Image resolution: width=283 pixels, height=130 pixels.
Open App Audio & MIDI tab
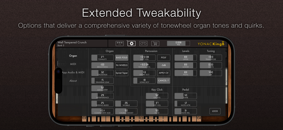(73, 72)
